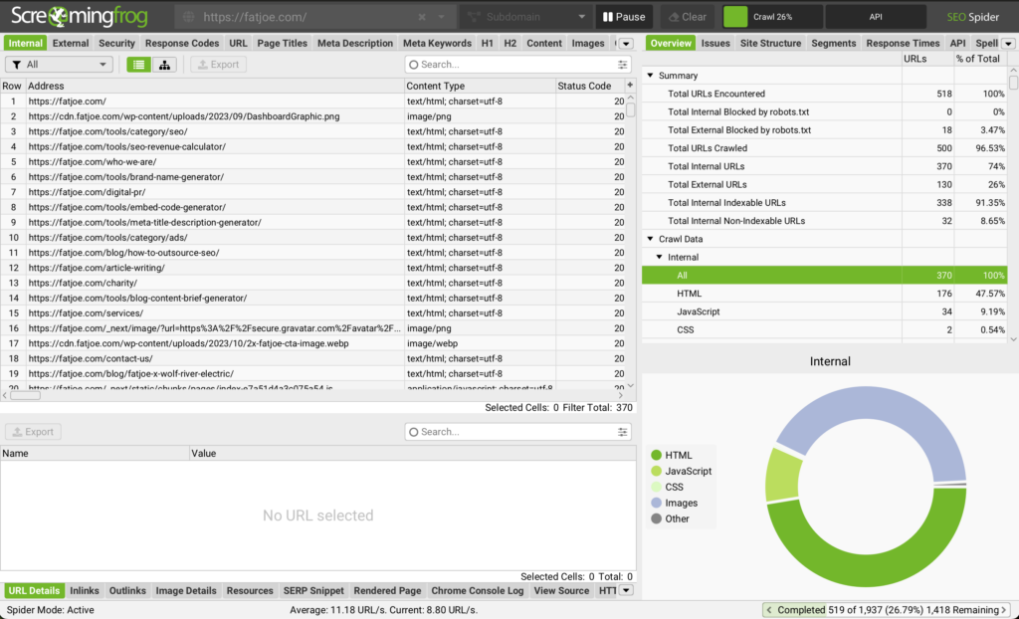This screenshot has width=1019, height=619.
Task: Click the Images legend color dot
Action: coord(657,503)
